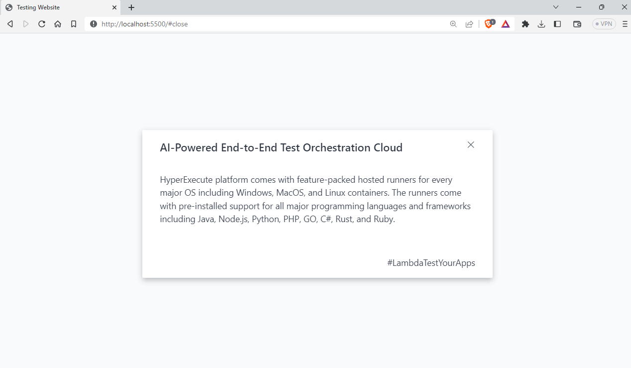Expand the tab search dropdown chevron
The width and height of the screenshot is (631, 368).
point(556,7)
